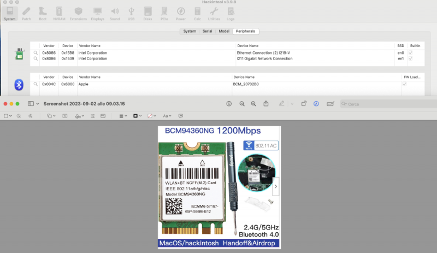Open the rectangular selection tool dropdown
The width and height of the screenshot is (437, 253).
pyautogui.click(x=8, y=116)
